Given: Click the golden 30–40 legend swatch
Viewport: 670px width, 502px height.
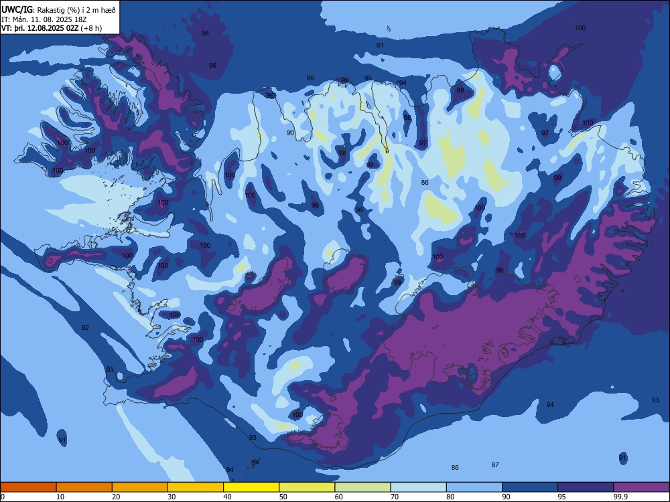Looking at the screenshot, I should pyautogui.click(x=196, y=487).
